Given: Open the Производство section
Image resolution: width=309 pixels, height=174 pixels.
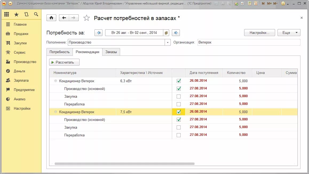Looking at the screenshot, I should pyautogui.click(x=21, y=62).
